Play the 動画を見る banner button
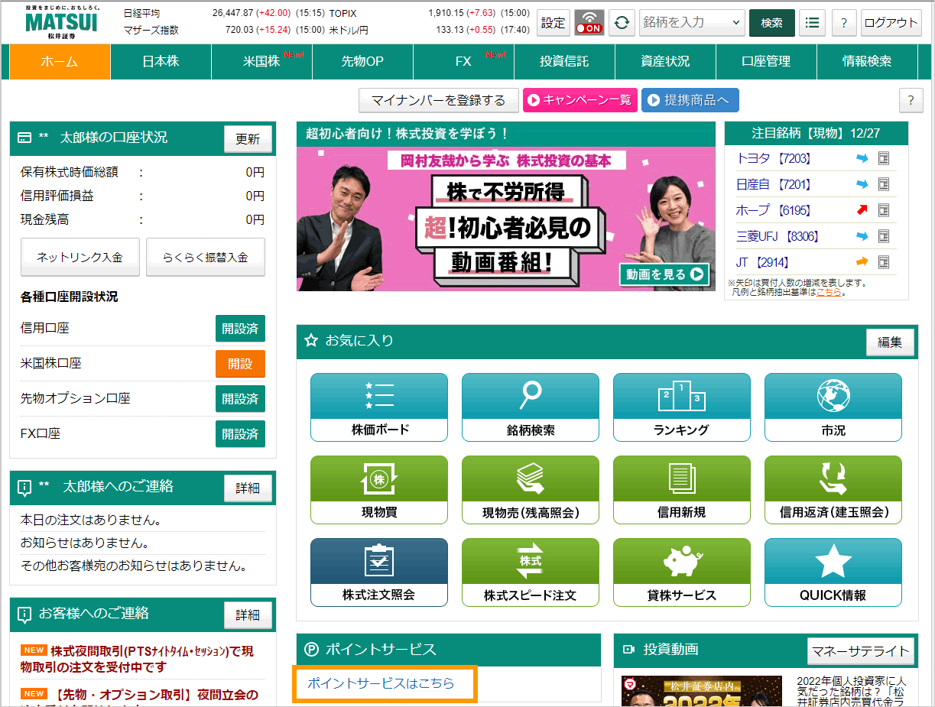The image size is (935, 707). [x=664, y=274]
